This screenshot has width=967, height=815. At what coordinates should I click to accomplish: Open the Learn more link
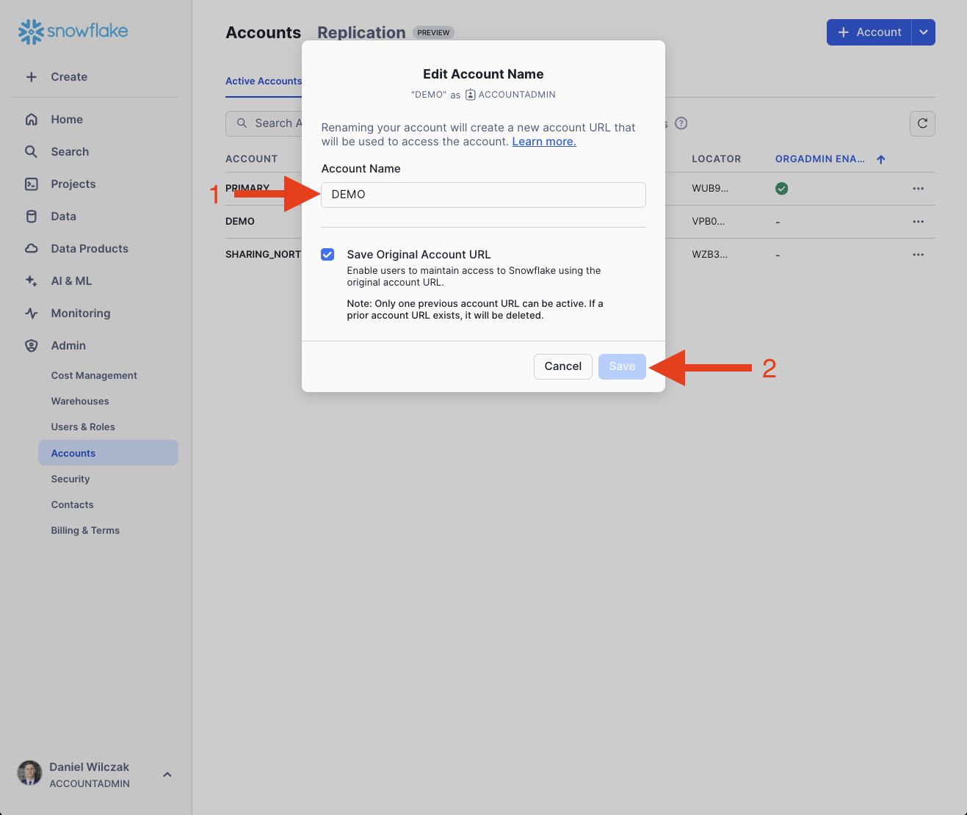(x=543, y=142)
